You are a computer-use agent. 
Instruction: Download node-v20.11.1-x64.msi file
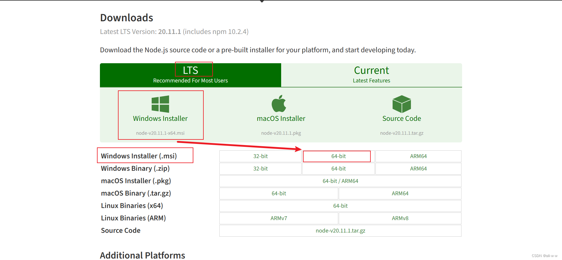(160, 133)
